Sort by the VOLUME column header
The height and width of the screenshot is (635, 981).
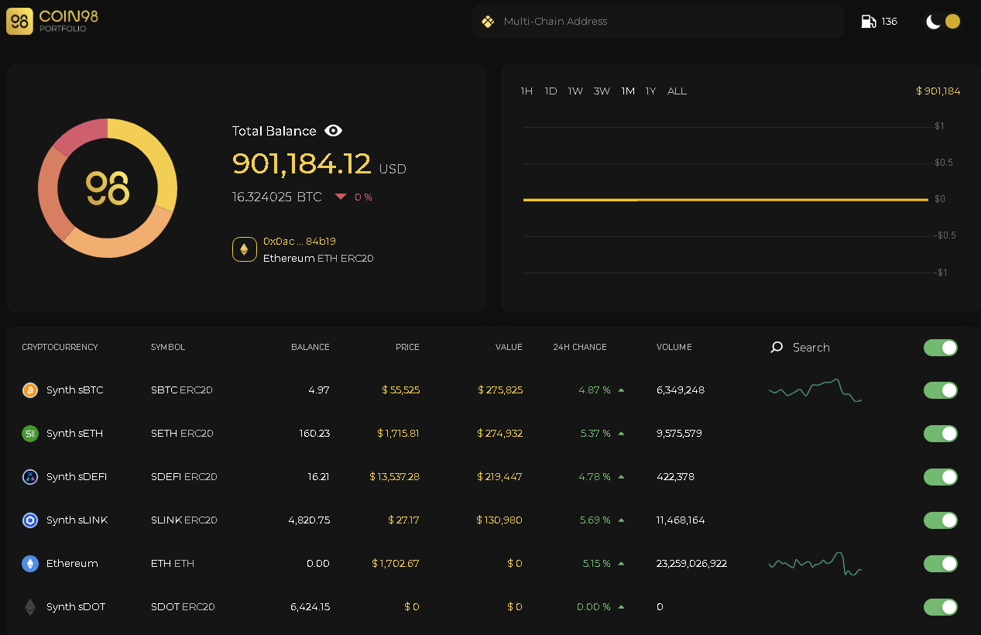(x=674, y=348)
